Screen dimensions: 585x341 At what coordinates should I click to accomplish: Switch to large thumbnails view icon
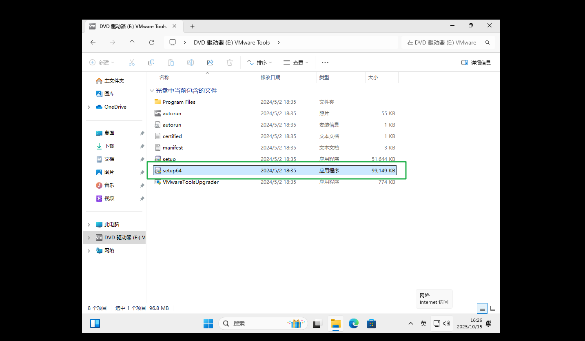coord(493,308)
